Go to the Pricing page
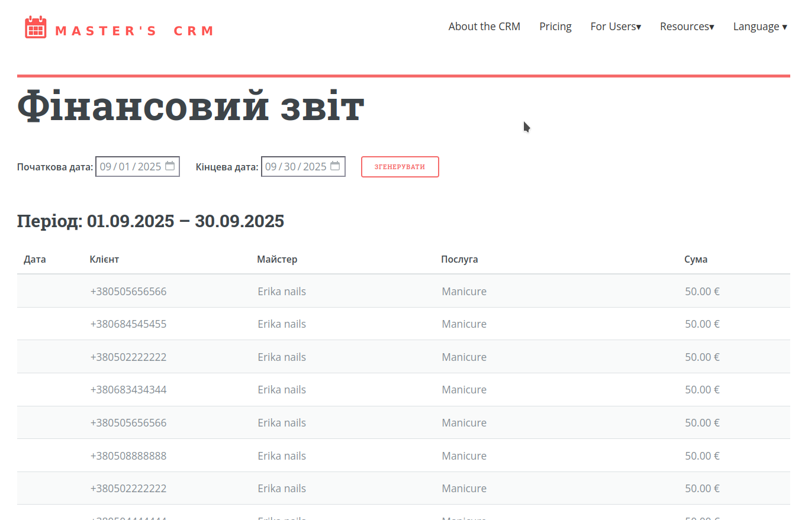Screen dimensions: 808x520 click(x=555, y=27)
